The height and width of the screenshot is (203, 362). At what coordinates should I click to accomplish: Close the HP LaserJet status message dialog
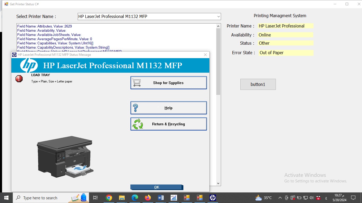click(205, 55)
